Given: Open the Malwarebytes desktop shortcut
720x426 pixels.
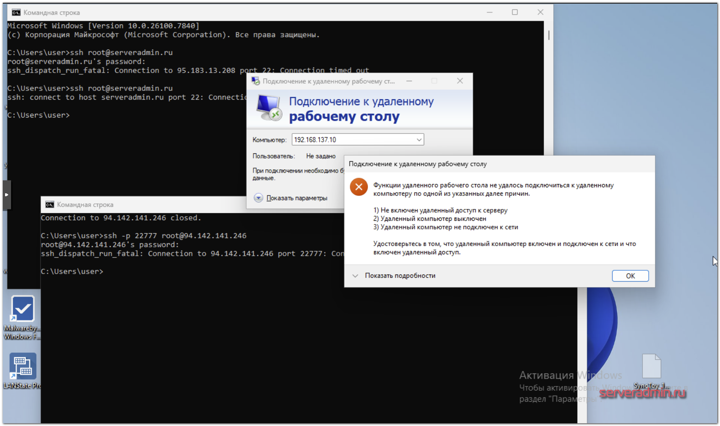Looking at the screenshot, I should click(22, 309).
